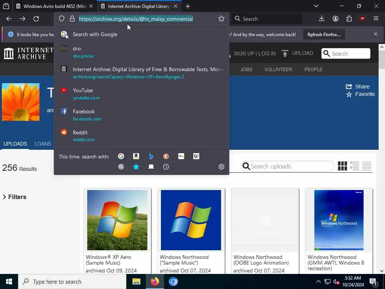Image resolution: width=385 pixels, height=289 pixels.
Task: Search history via the clock icon
Action: [166, 167]
